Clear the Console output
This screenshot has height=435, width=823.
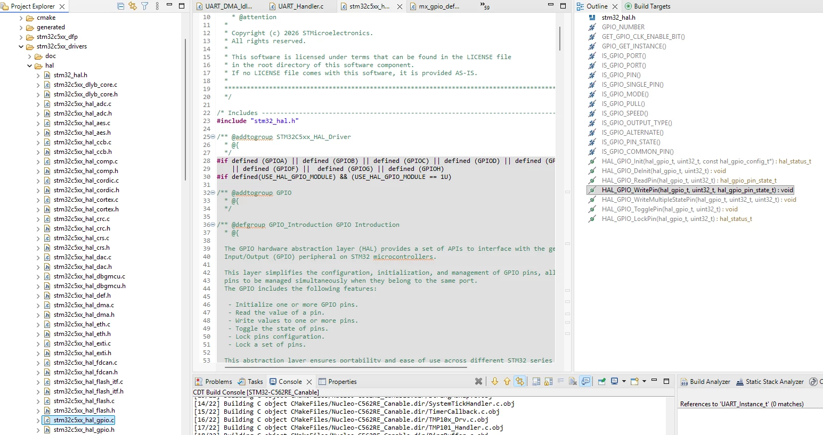coord(573,381)
